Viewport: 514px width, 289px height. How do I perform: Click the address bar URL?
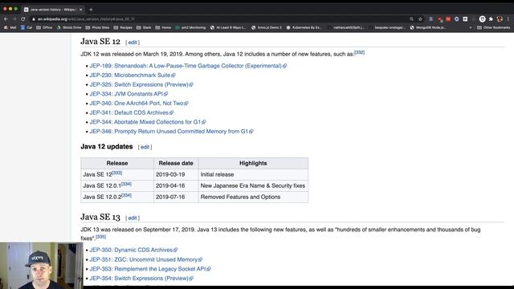point(86,19)
